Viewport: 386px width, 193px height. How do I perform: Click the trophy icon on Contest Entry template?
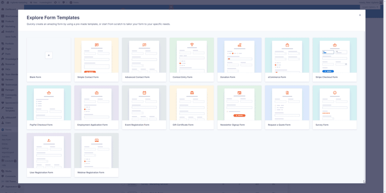[192, 44]
